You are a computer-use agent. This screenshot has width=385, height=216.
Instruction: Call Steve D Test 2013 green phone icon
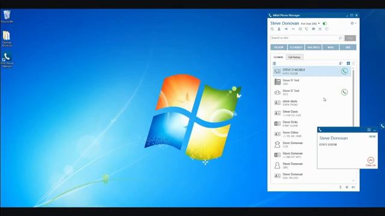click(344, 92)
